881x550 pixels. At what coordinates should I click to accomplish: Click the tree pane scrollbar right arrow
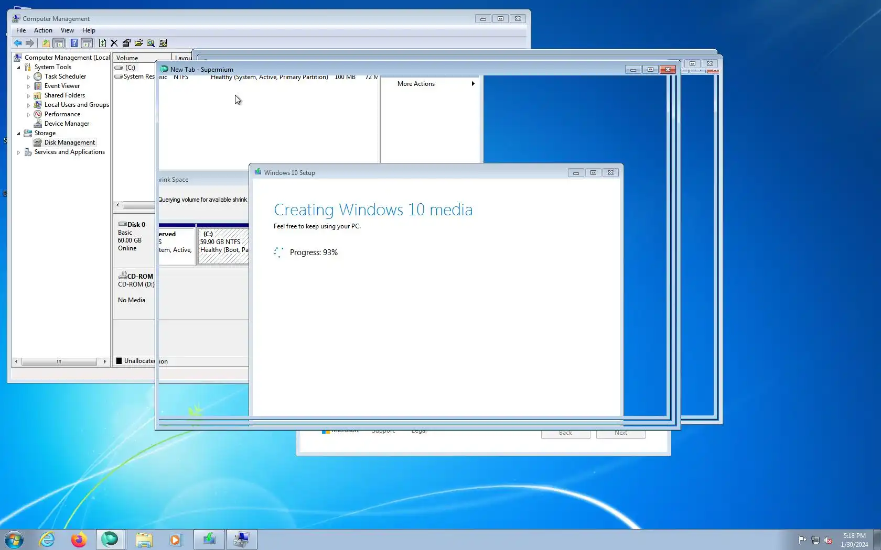coord(105,361)
